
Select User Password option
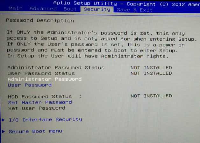[x=30, y=85]
